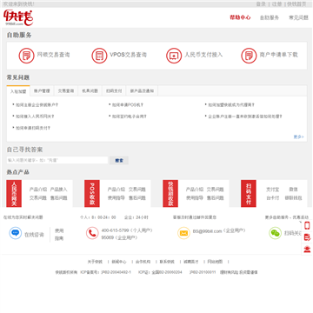Open 产品接入 under 人民币网关

coord(58,190)
